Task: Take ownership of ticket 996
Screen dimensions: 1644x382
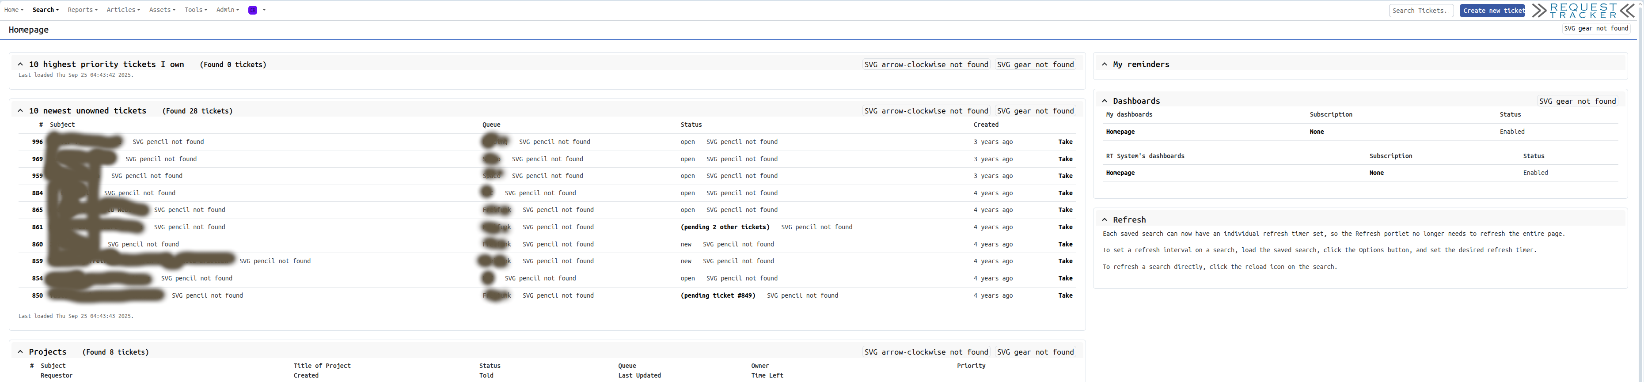Action: [1065, 142]
